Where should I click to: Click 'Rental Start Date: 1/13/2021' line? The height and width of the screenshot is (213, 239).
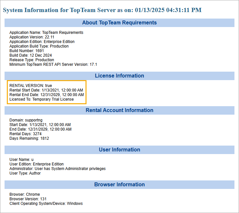(46, 90)
